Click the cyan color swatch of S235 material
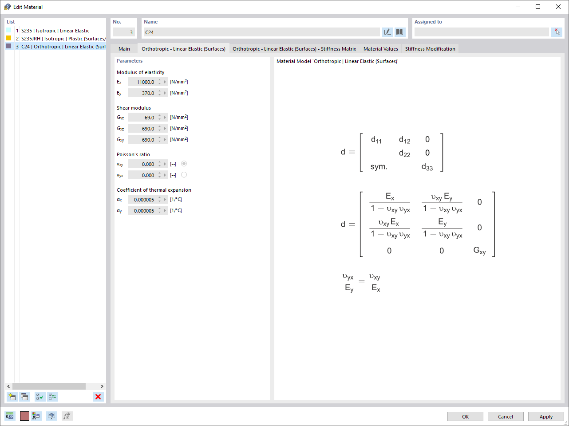 8,31
